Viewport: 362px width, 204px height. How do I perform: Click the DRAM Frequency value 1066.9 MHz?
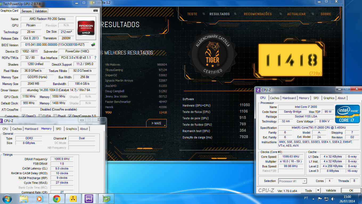coord(62,159)
